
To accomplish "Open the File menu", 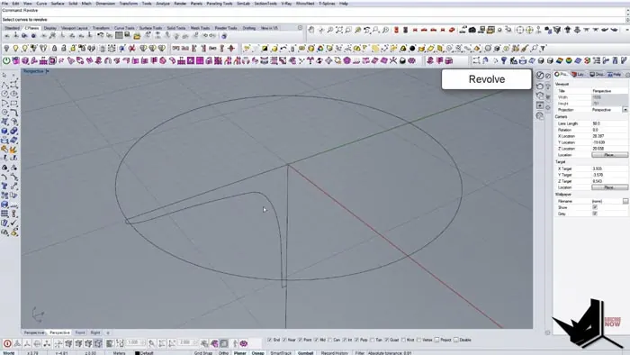I will tap(4, 4).
